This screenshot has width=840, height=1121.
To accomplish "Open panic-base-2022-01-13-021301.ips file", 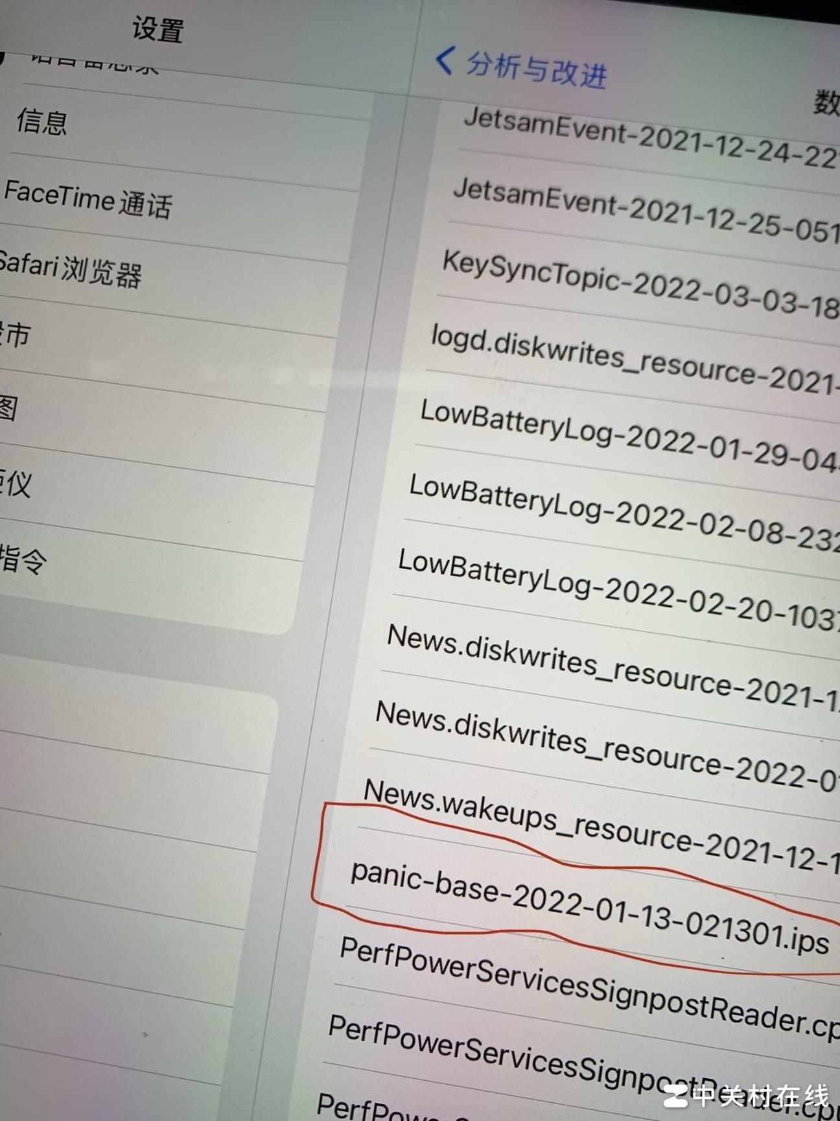I will [x=590, y=907].
